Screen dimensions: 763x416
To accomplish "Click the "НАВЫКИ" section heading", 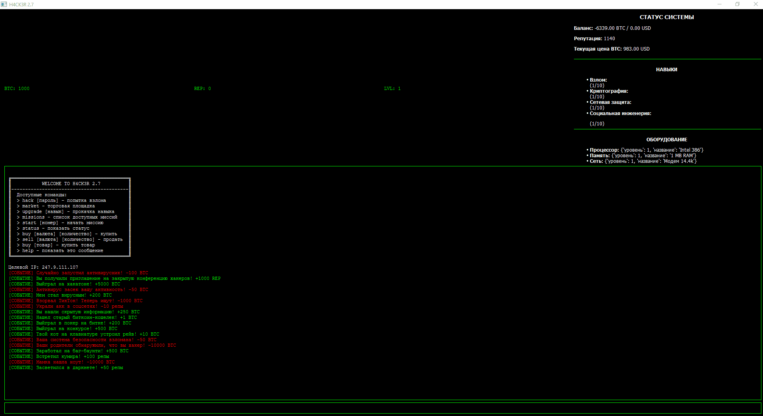I will [x=666, y=70].
